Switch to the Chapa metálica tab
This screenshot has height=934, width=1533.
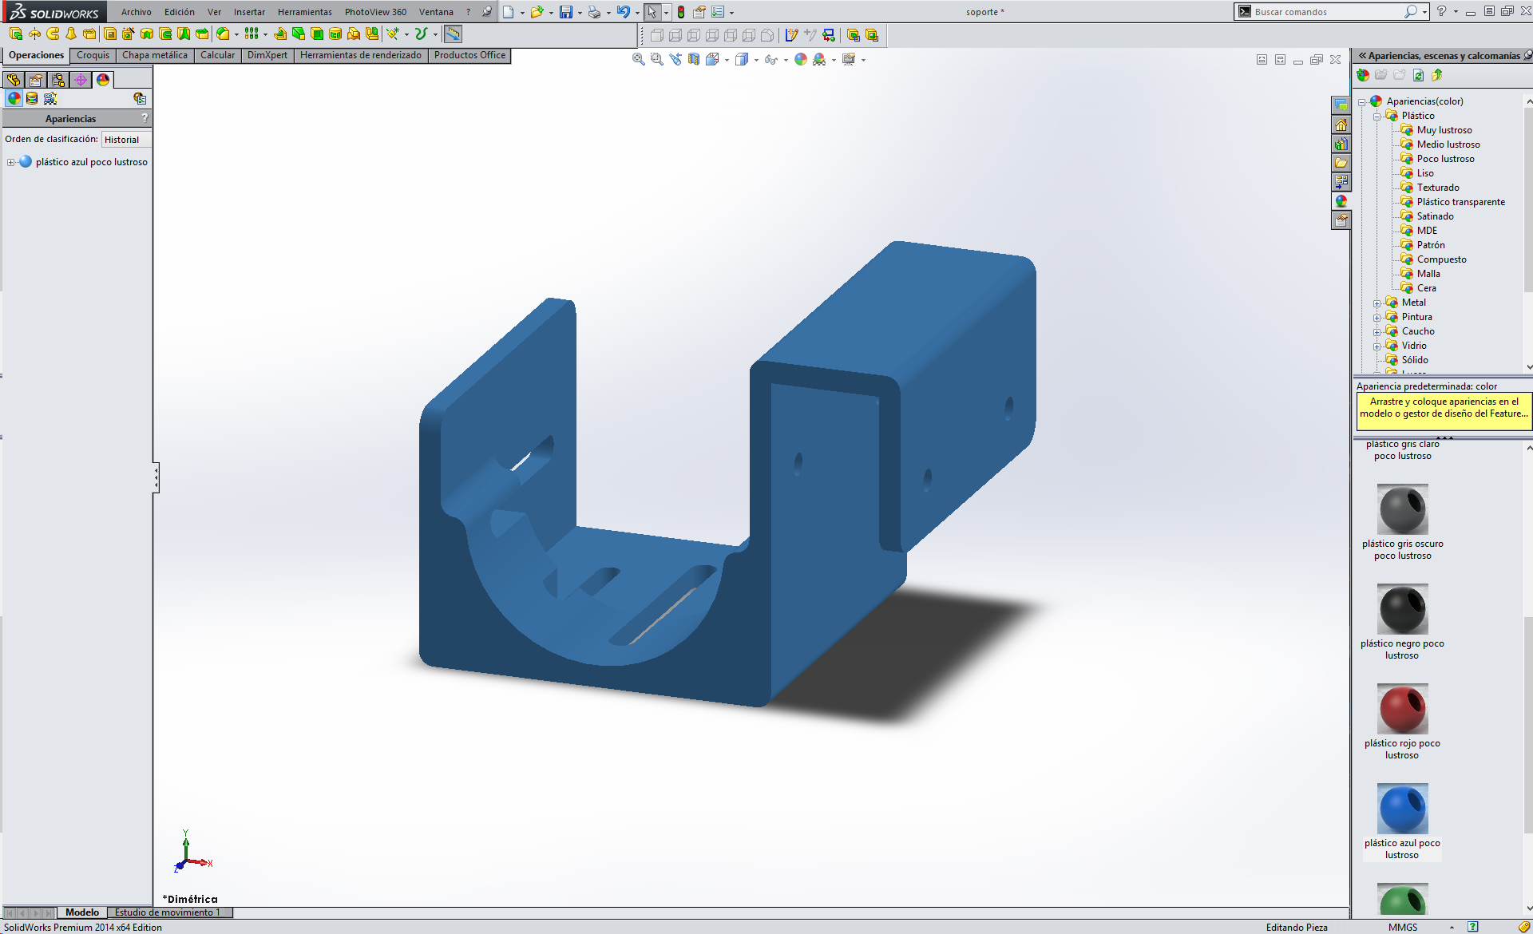click(x=155, y=55)
